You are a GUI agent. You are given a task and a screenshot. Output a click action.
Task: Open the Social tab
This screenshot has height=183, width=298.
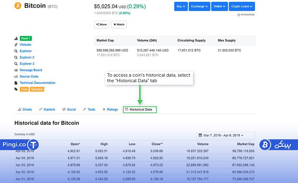(69, 109)
